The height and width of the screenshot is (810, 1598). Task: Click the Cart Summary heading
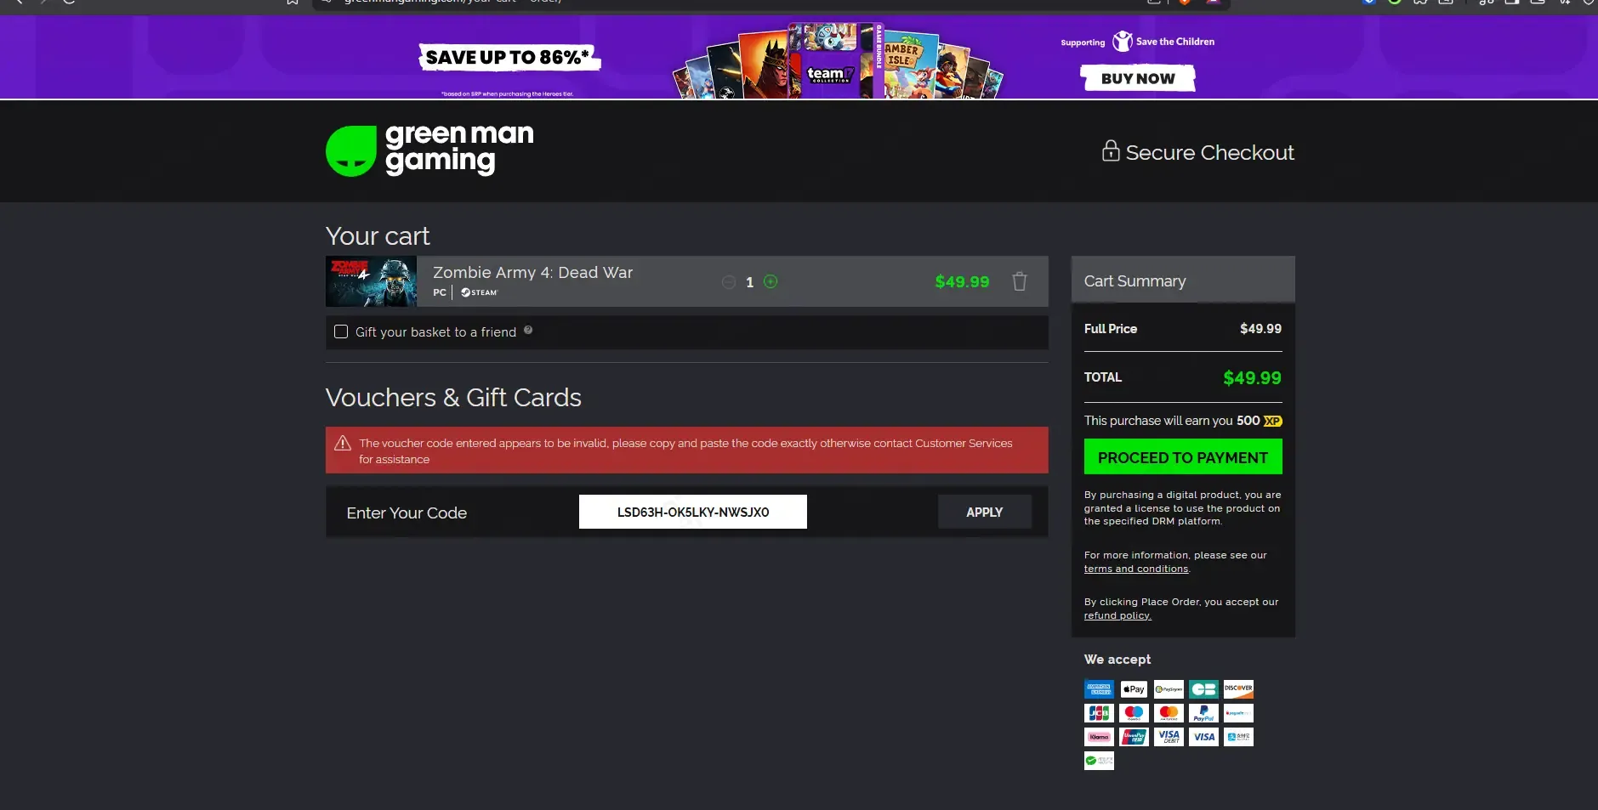point(1135,281)
